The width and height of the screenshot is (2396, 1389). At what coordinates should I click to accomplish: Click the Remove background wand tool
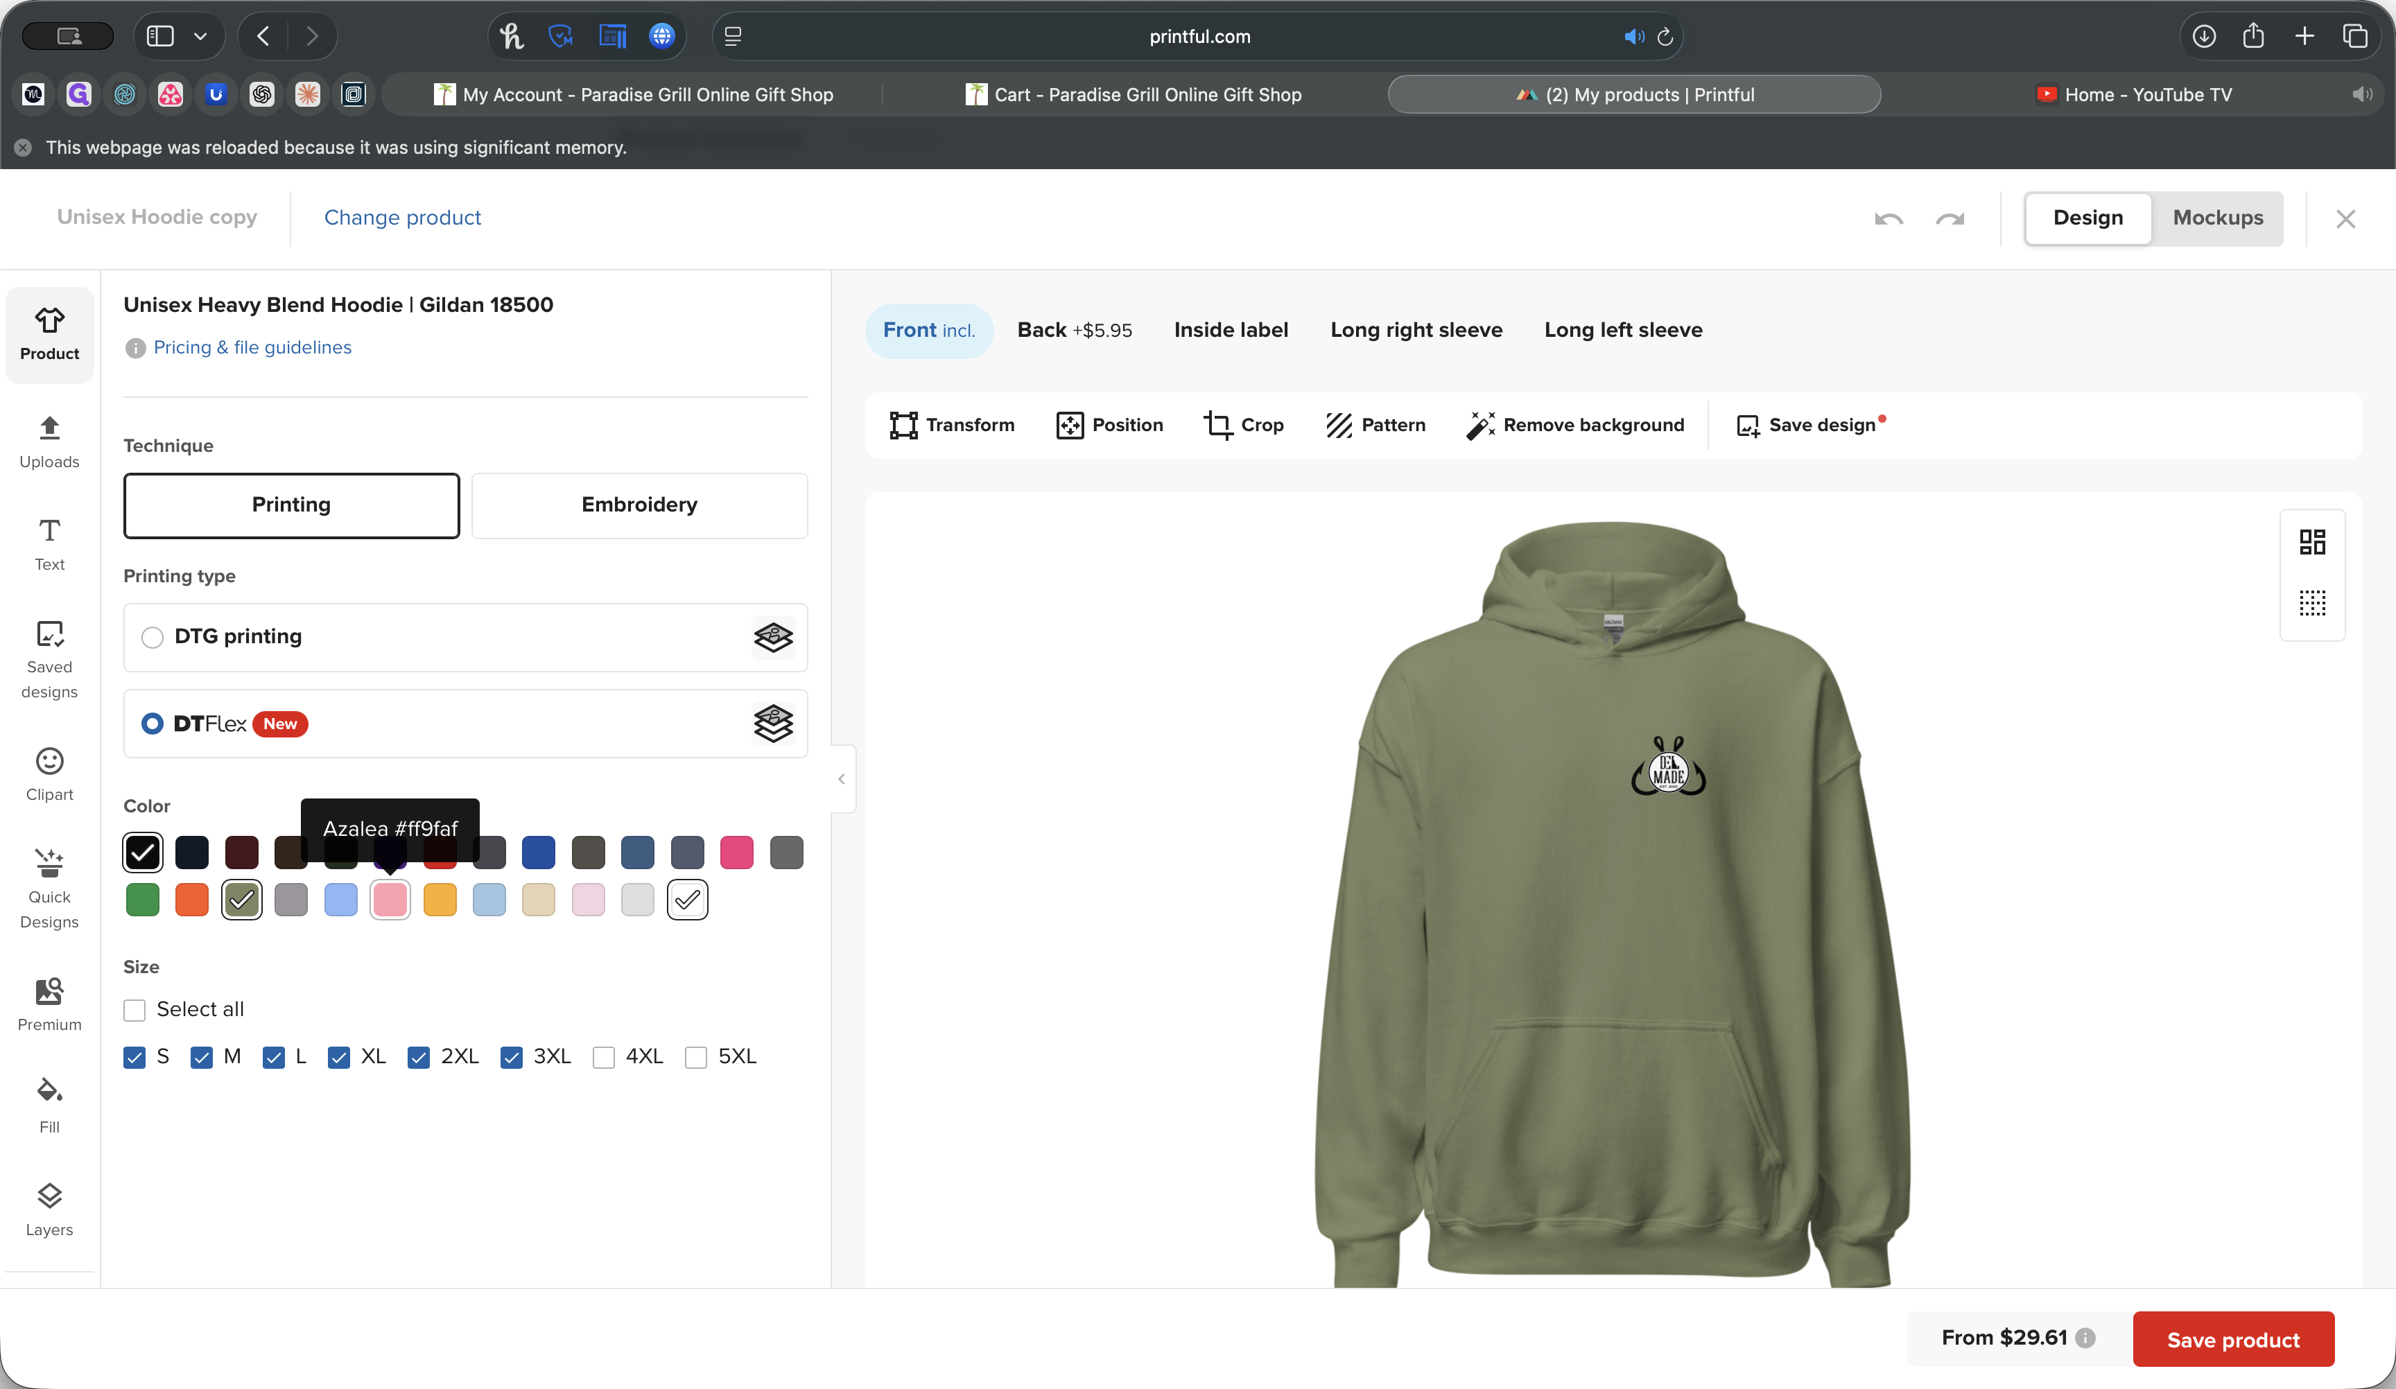tap(1575, 425)
